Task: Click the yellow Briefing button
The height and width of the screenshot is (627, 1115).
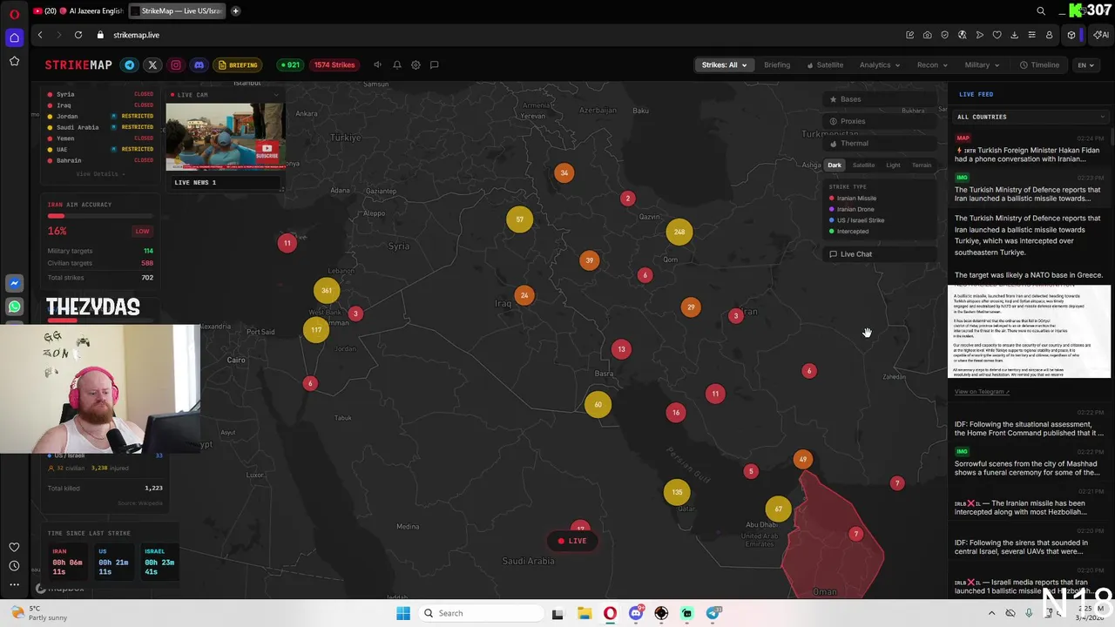Action: tap(238, 64)
